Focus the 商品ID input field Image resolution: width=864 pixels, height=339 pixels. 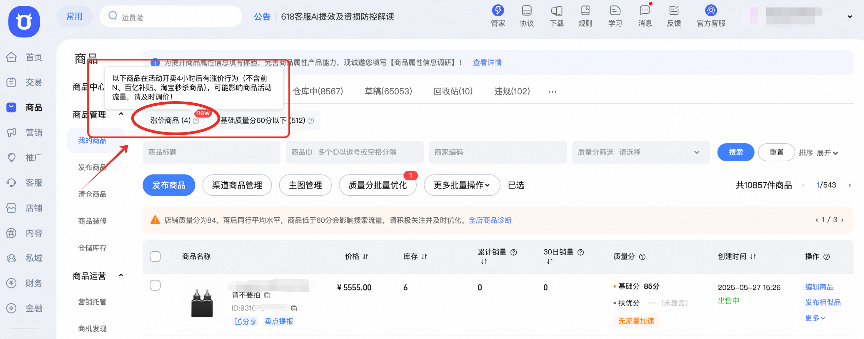click(x=355, y=152)
